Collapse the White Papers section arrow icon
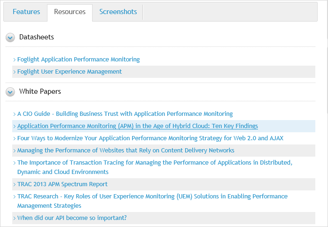Viewport: 328px width, 227px height. tap(10, 92)
